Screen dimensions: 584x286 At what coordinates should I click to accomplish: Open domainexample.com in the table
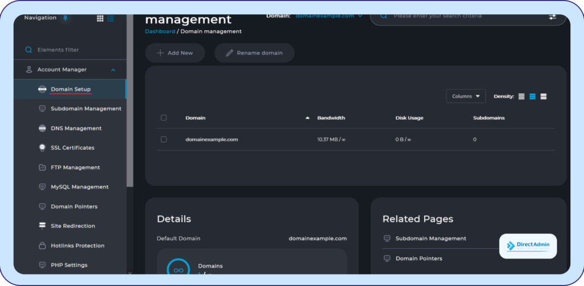pos(212,139)
